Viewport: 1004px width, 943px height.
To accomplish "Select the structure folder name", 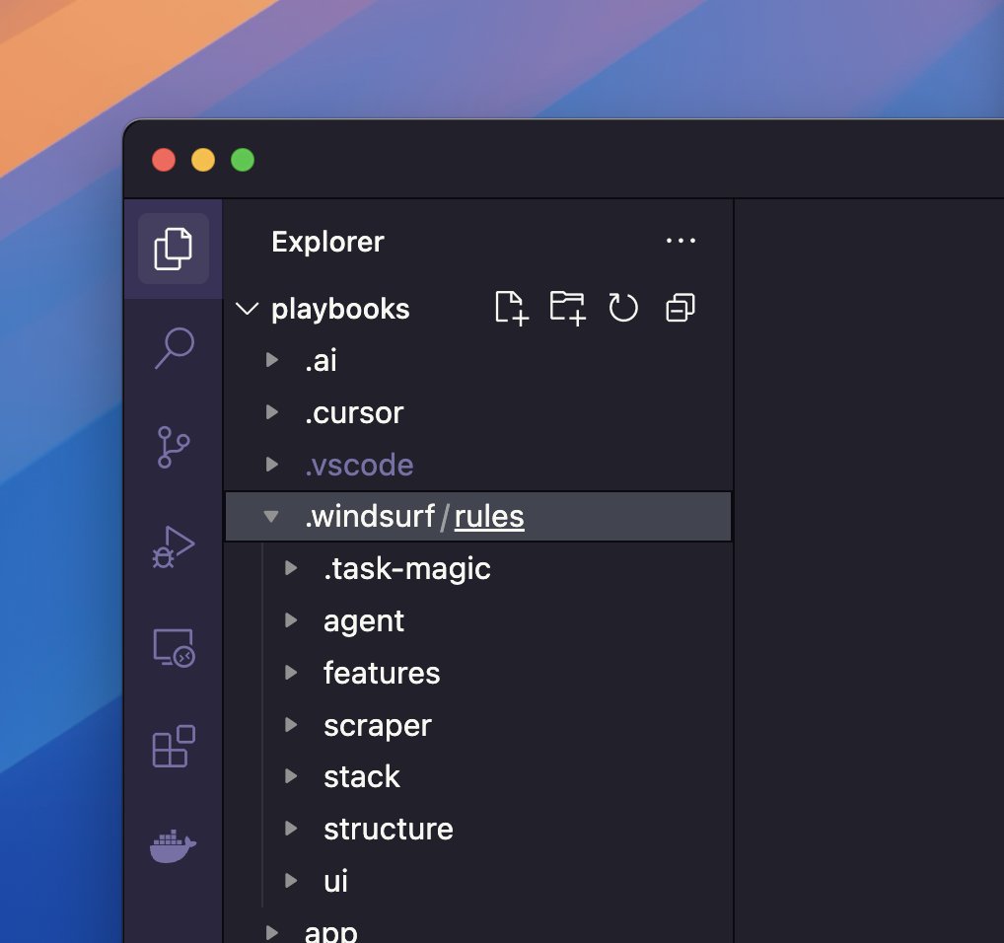I will point(389,829).
